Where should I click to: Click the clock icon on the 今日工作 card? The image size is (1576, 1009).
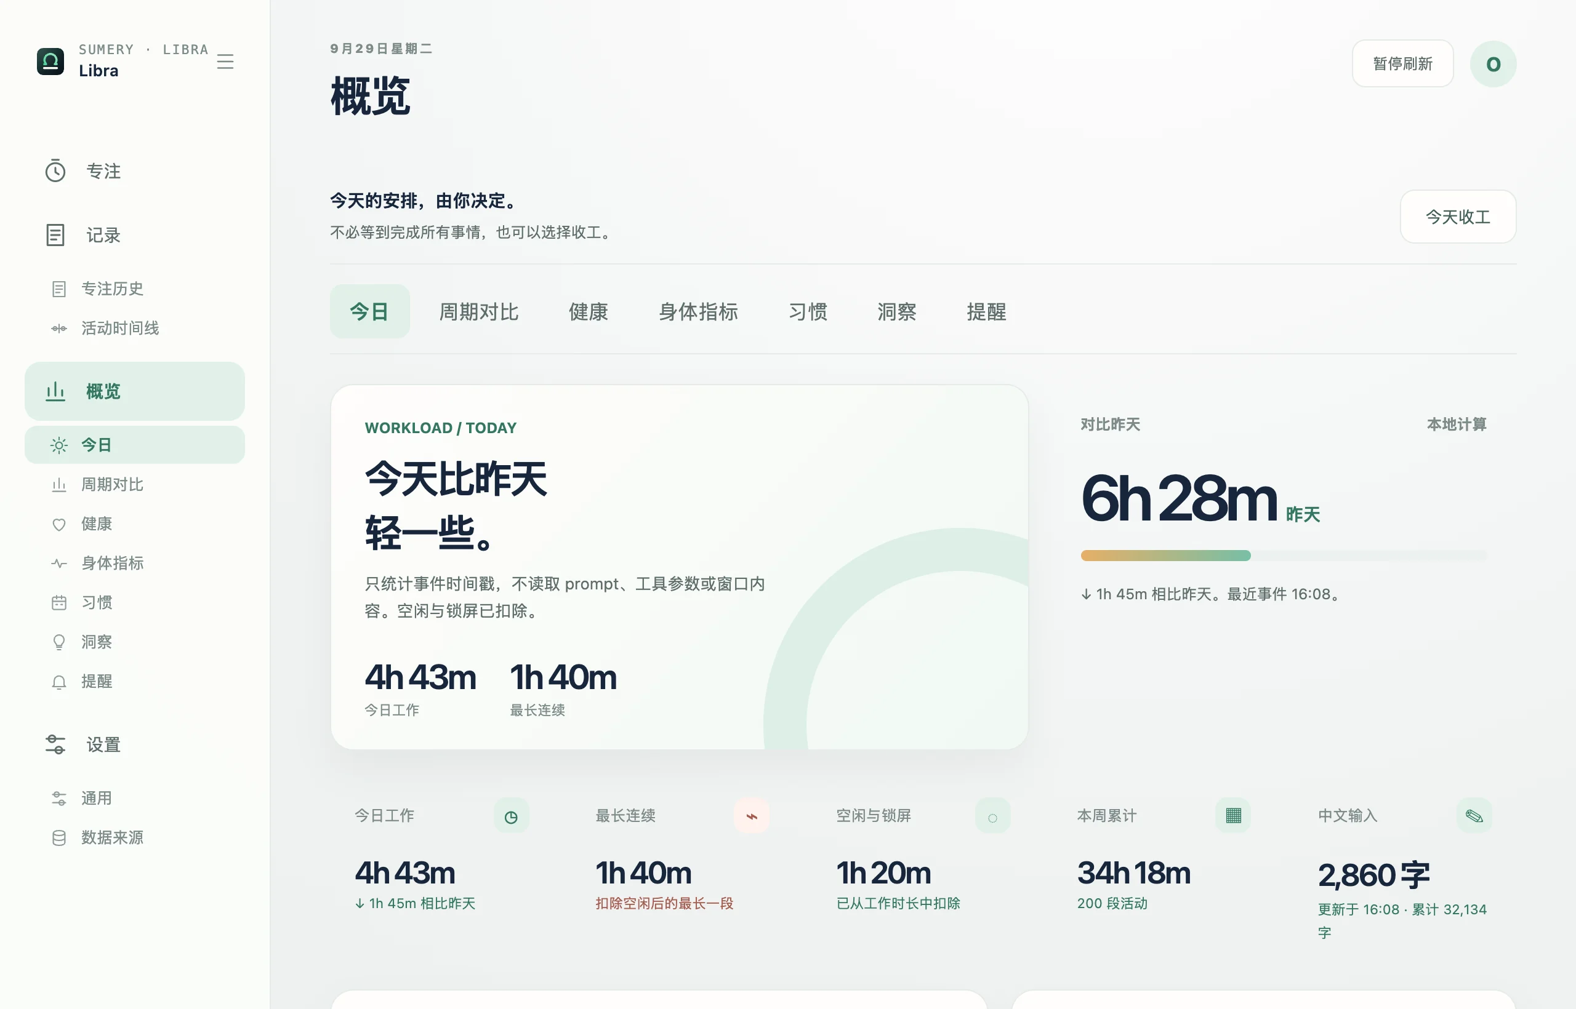click(512, 816)
